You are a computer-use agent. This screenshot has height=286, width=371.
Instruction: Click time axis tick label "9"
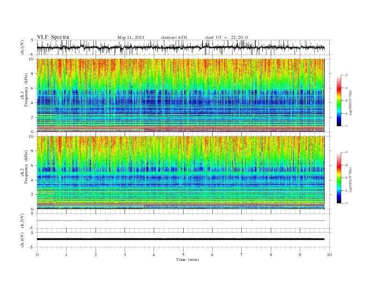[x=300, y=255]
